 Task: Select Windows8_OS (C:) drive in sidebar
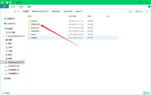click(13, 62)
